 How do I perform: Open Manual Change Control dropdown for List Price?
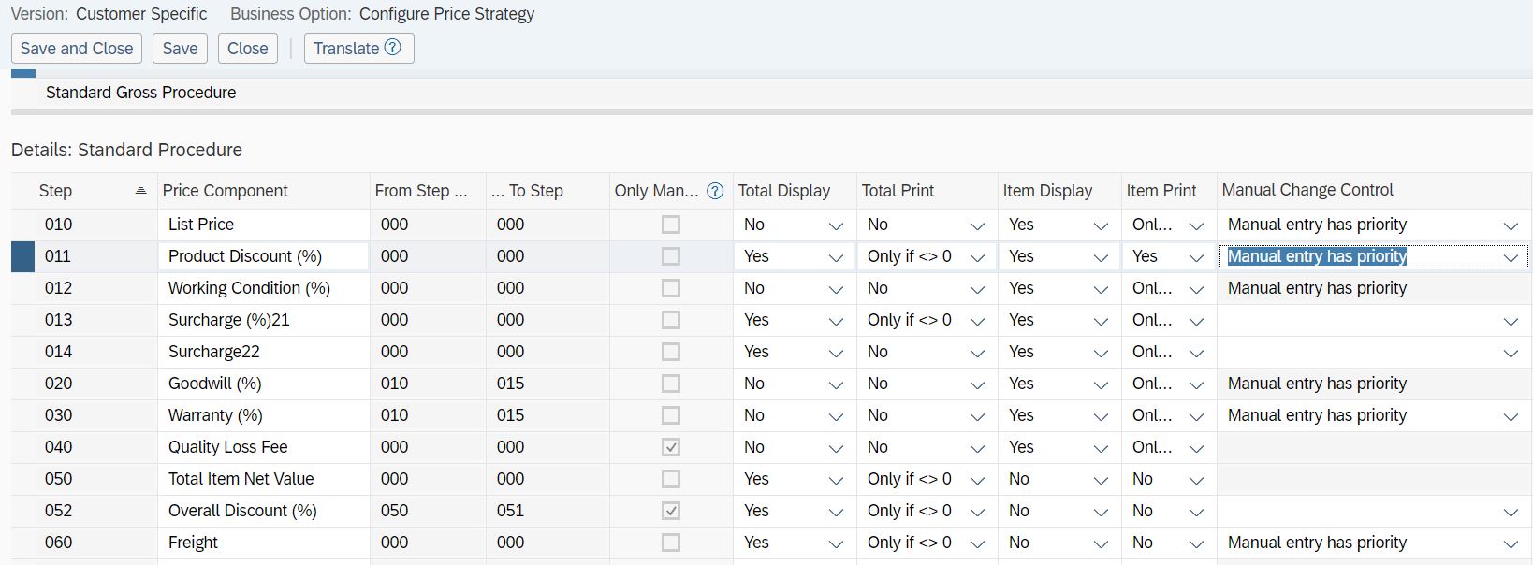[x=1511, y=225]
